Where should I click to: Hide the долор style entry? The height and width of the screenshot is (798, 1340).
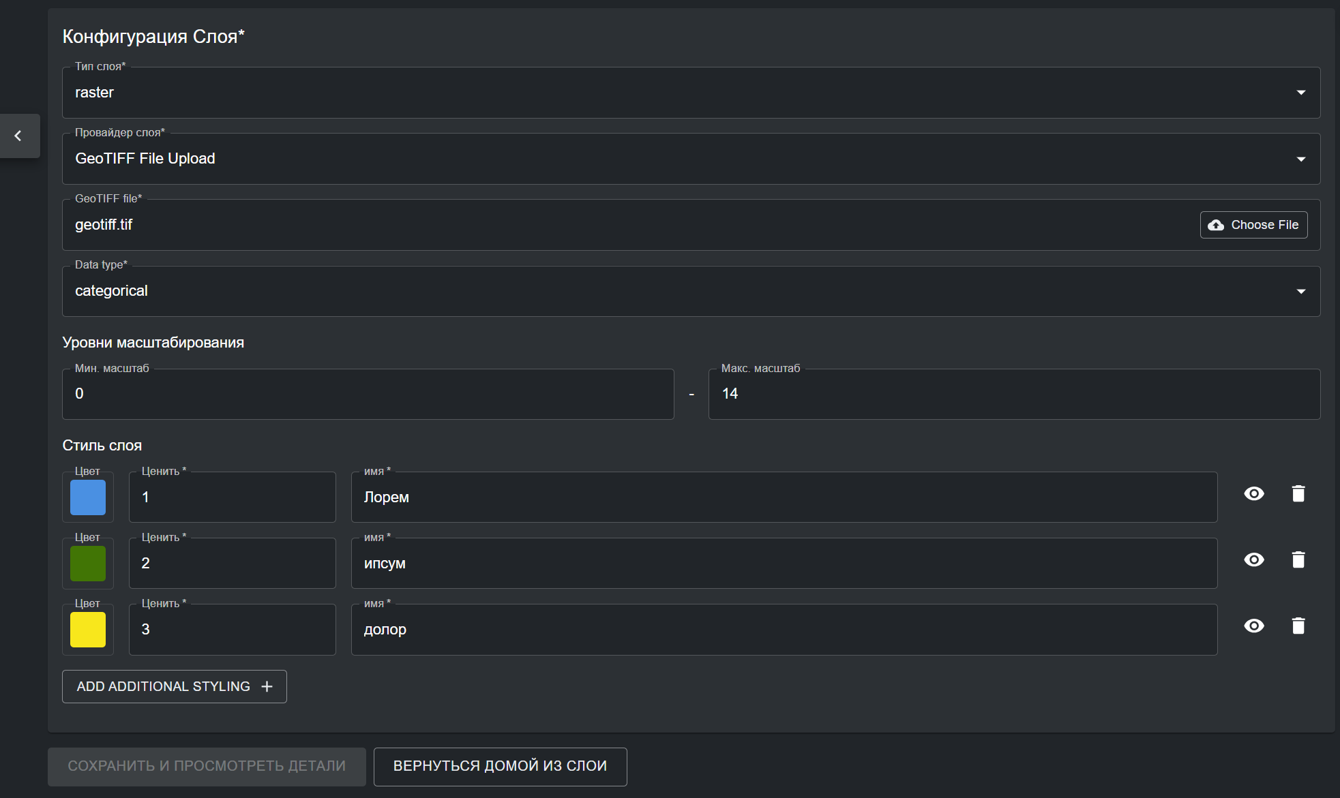[1253, 626]
